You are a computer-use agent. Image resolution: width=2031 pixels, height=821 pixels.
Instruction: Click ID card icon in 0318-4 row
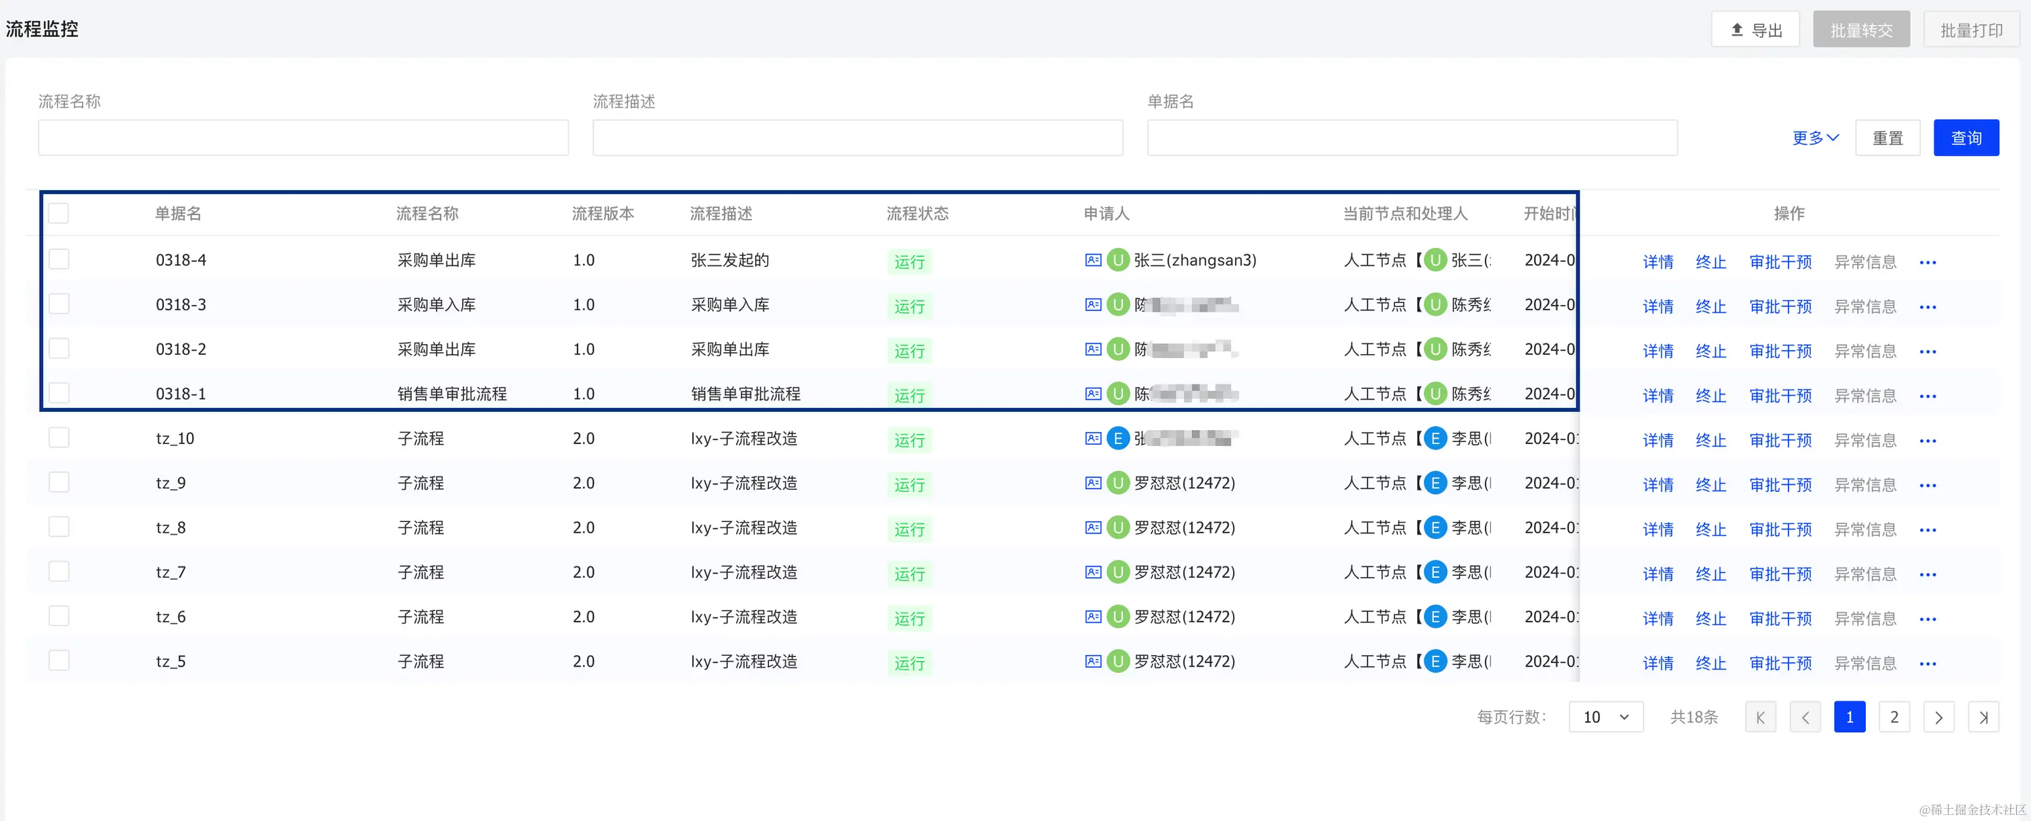coord(1093,260)
